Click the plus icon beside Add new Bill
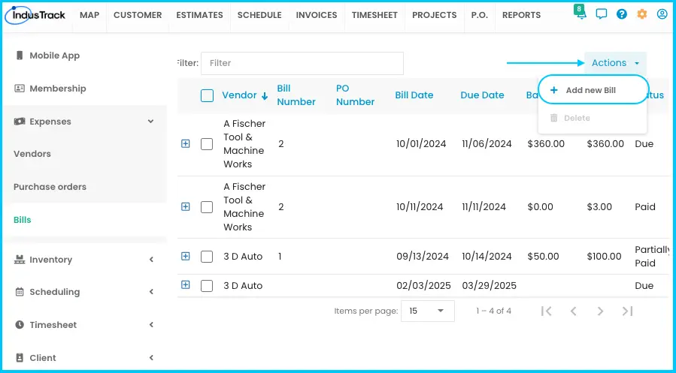Screen dimensions: 676x373 (554, 90)
